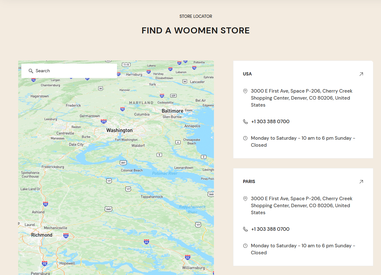Image resolution: width=381 pixels, height=275 pixels.
Task: Click the clock icon in USA card
Action: 245,138
